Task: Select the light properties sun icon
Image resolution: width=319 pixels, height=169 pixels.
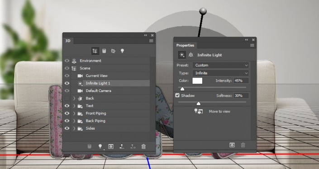Action: pyautogui.click(x=182, y=55)
